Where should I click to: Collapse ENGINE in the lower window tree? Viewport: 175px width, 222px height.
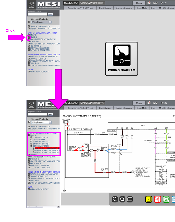click(x=29, y=135)
